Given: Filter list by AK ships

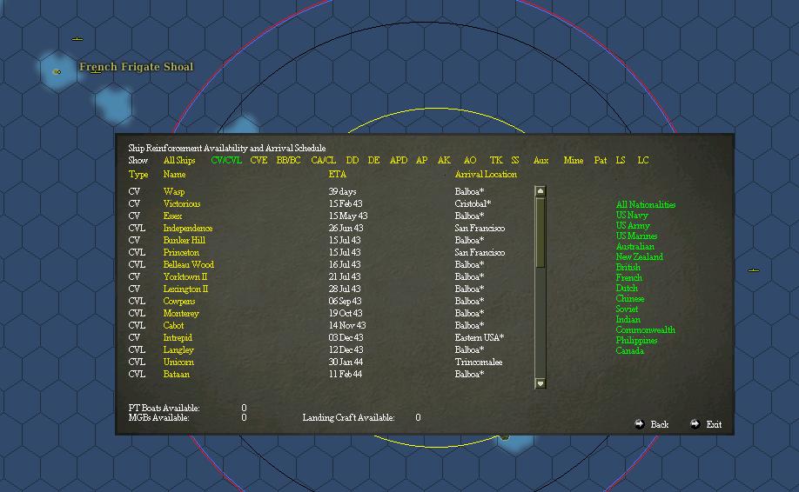Looking at the screenshot, I should pos(444,160).
